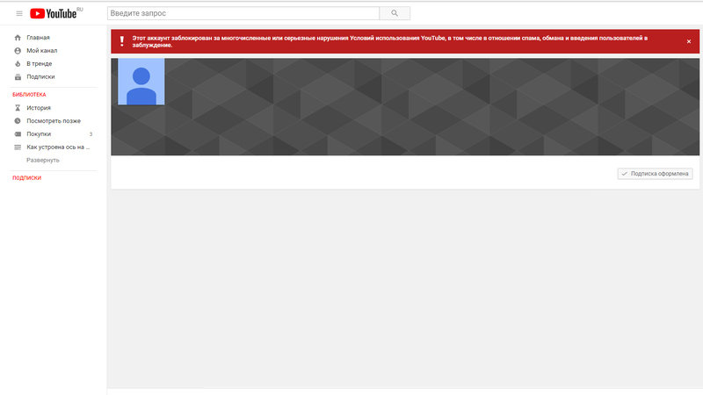Click the red alert exclamation icon

121,41
